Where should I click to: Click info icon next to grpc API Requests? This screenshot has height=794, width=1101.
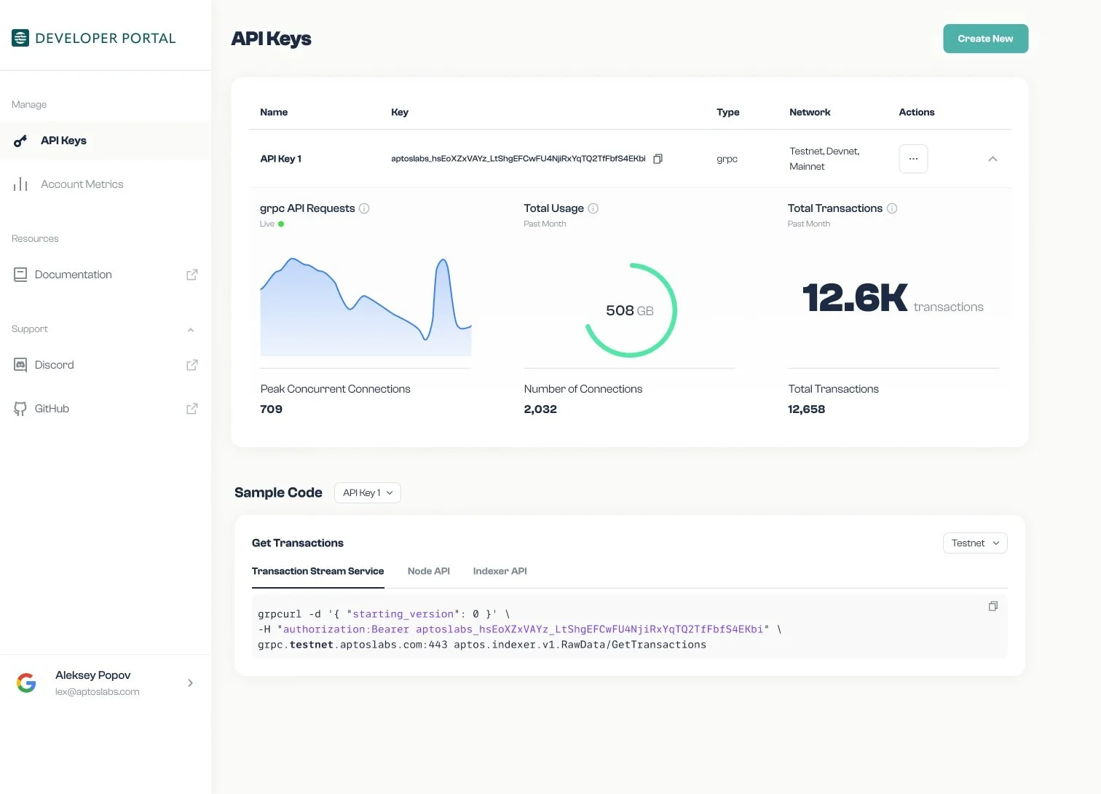[x=364, y=208]
